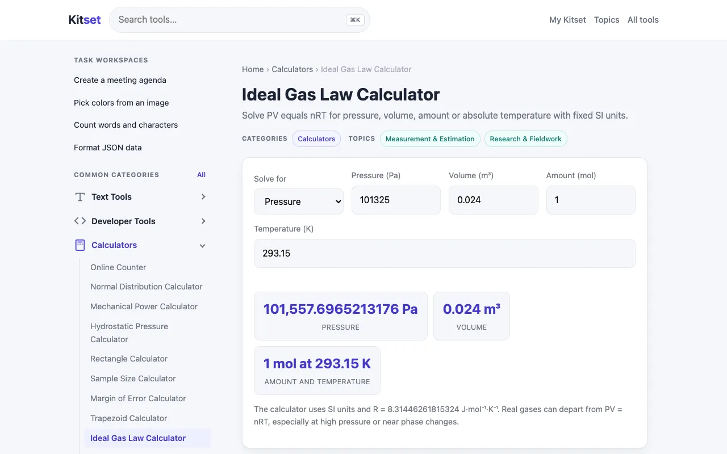The width and height of the screenshot is (727, 454).
Task: Click the Developer Tools code icon
Action: point(80,221)
